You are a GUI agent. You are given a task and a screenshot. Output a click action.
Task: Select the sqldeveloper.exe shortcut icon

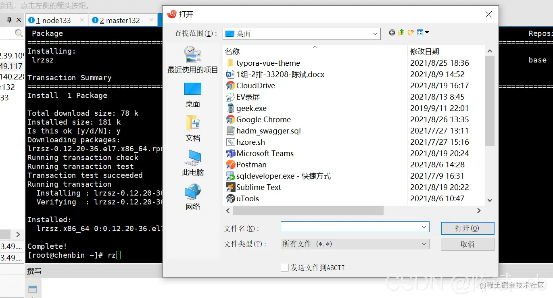click(230, 176)
